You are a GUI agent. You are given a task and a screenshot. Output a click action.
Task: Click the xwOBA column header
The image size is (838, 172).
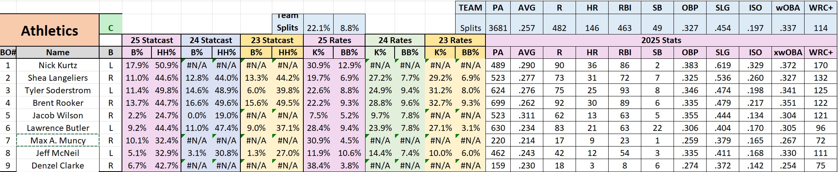point(788,53)
